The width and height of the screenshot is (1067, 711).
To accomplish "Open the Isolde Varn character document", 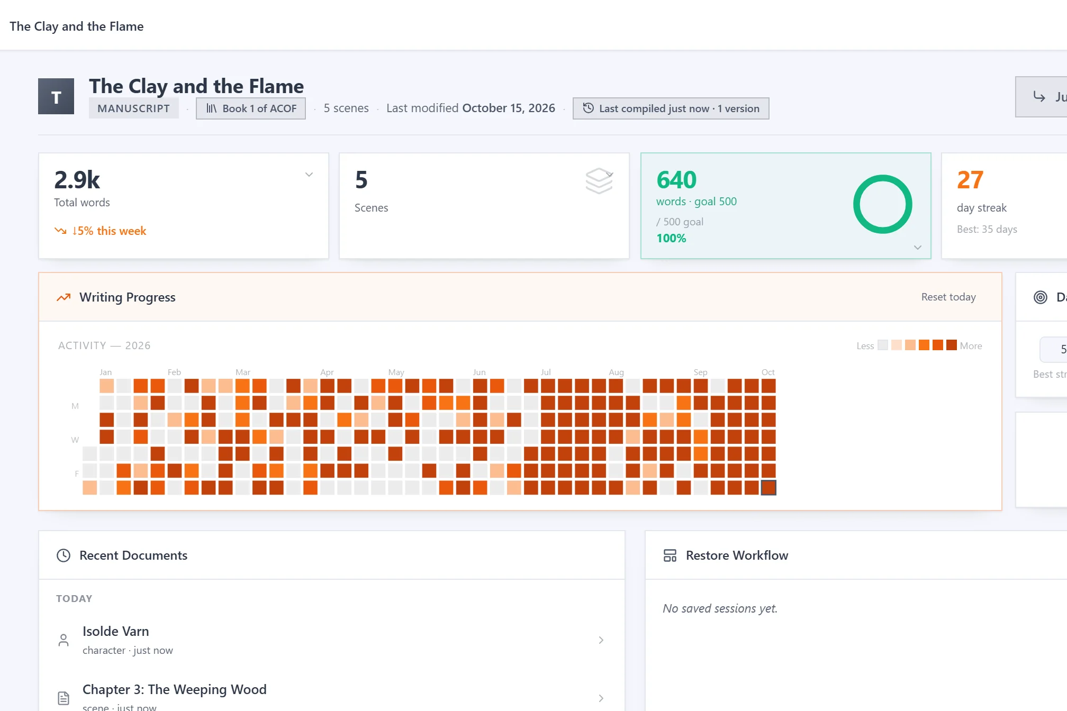I will pos(332,640).
